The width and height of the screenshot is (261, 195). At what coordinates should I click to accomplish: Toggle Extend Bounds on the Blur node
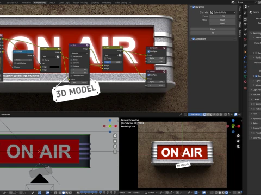coord(71,76)
